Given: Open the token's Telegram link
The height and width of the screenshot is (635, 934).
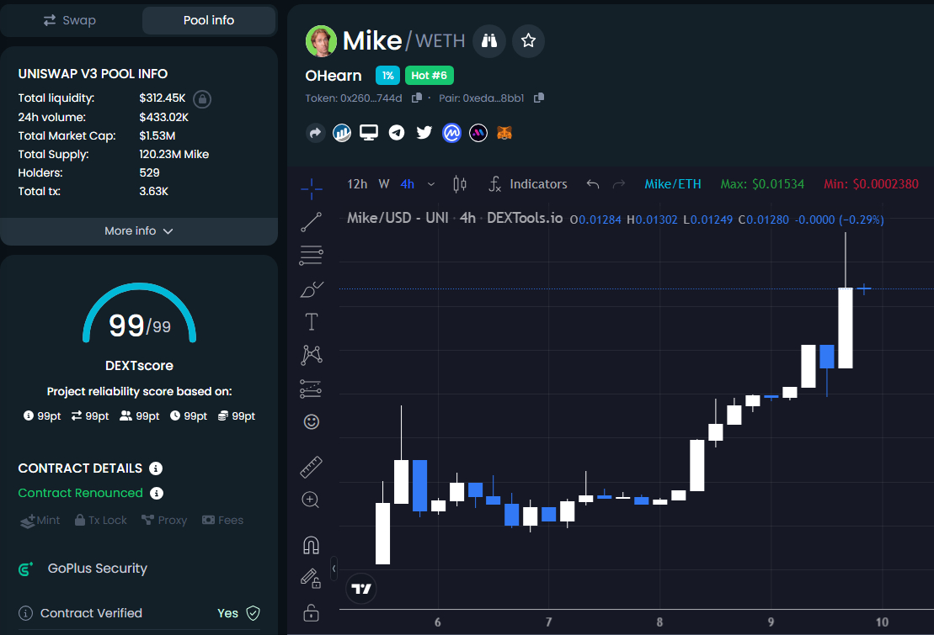Looking at the screenshot, I should pos(397,133).
